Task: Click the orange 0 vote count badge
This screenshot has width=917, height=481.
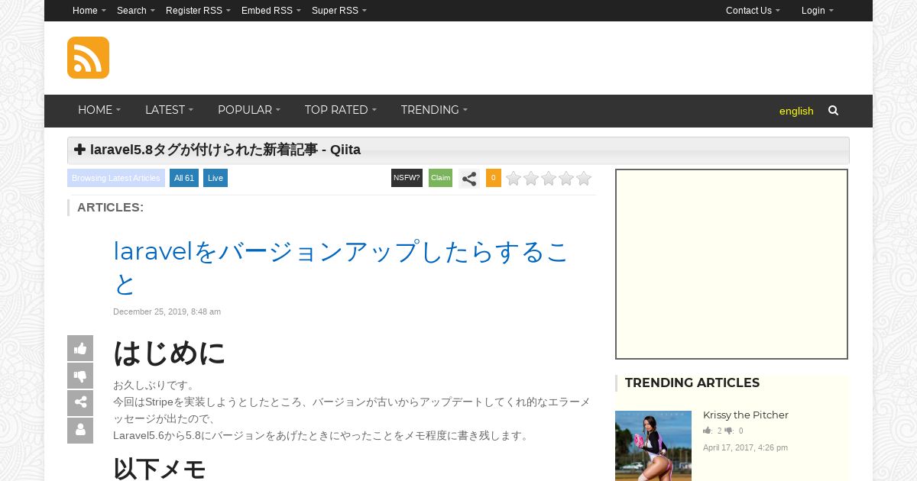Action: [494, 178]
